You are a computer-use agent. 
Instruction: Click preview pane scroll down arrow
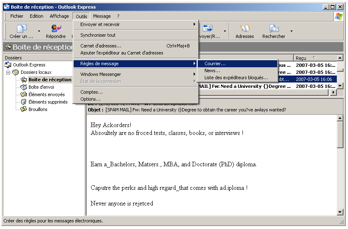pyautogui.click(x=340, y=212)
